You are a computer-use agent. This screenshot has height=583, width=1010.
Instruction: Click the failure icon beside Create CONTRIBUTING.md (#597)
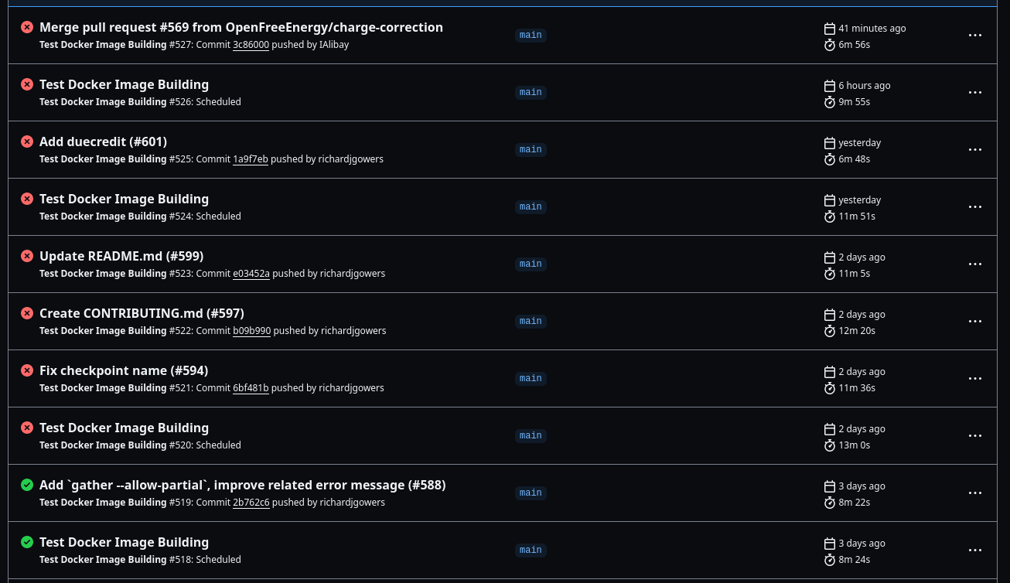pos(27,313)
